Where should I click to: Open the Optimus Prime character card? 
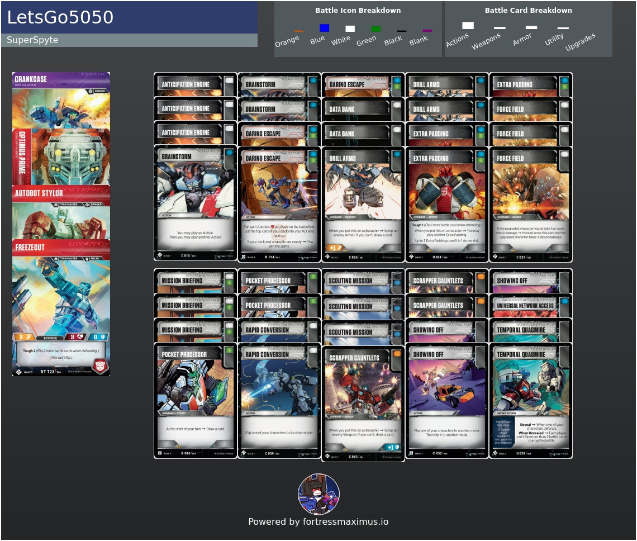pos(61,157)
